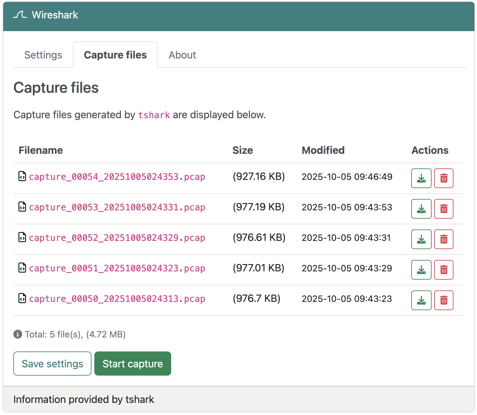Click the Save settings button
477x415 pixels.
(52, 364)
